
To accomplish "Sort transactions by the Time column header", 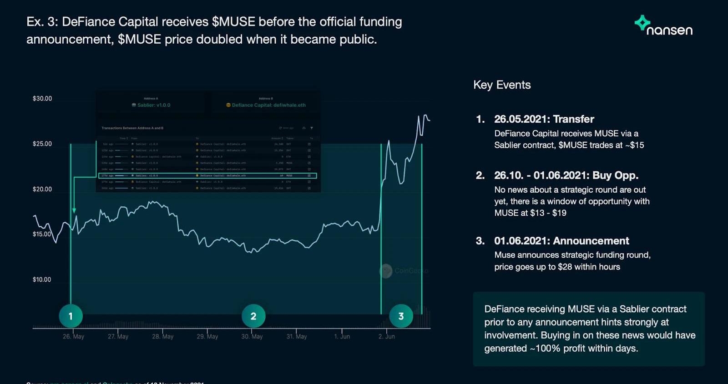I will (123, 138).
